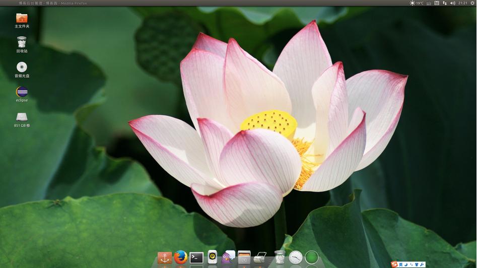This screenshot has width=477, height=268.
Task: Click the clock icon in the dock
Action: point(296,257)
